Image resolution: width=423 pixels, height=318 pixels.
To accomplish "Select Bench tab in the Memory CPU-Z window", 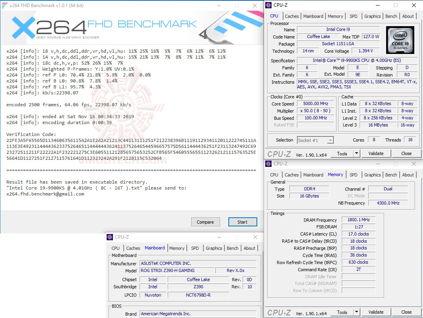I will (x=391, y=175).
